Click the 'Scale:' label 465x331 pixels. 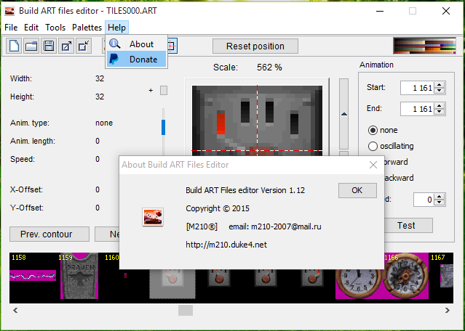coord(226,68)
